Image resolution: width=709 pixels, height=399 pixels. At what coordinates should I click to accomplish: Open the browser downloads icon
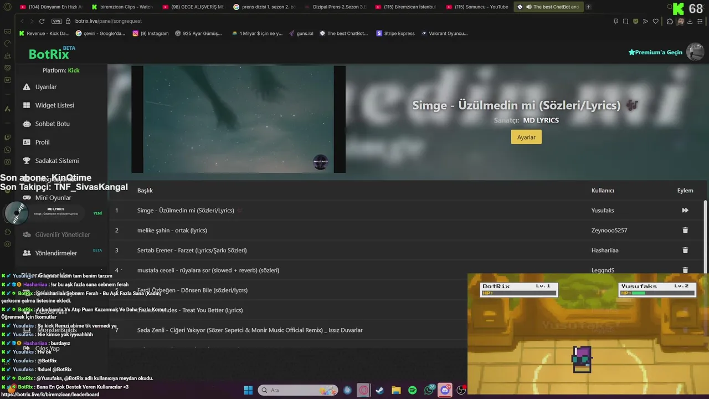pyautogui.click(x=690, y=21)
